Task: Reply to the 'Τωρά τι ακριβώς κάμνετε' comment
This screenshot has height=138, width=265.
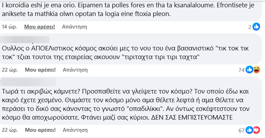Action: tap(75, 130)
